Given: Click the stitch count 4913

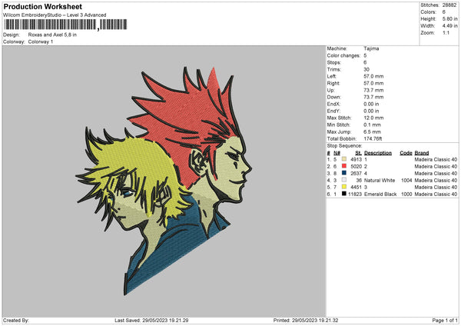Looking at the screenshot, I should [x=356, y=159].
